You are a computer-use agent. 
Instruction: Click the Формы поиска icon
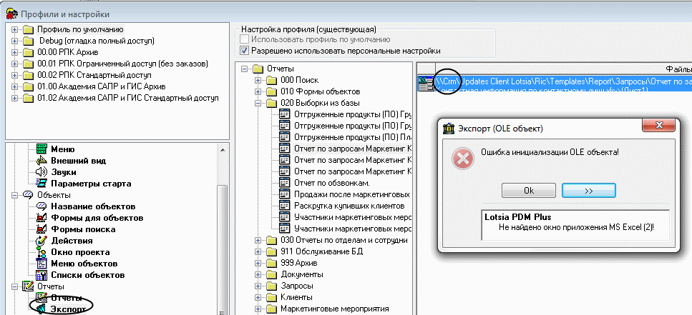[42, 229]
